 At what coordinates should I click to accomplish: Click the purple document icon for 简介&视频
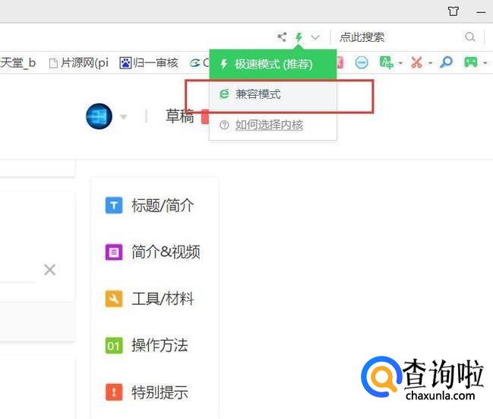(114, 252)
